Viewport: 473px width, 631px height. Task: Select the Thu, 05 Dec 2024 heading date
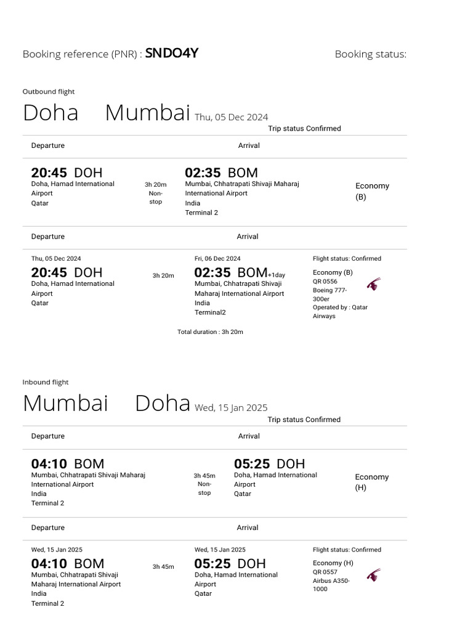click(x=232, y=117)
